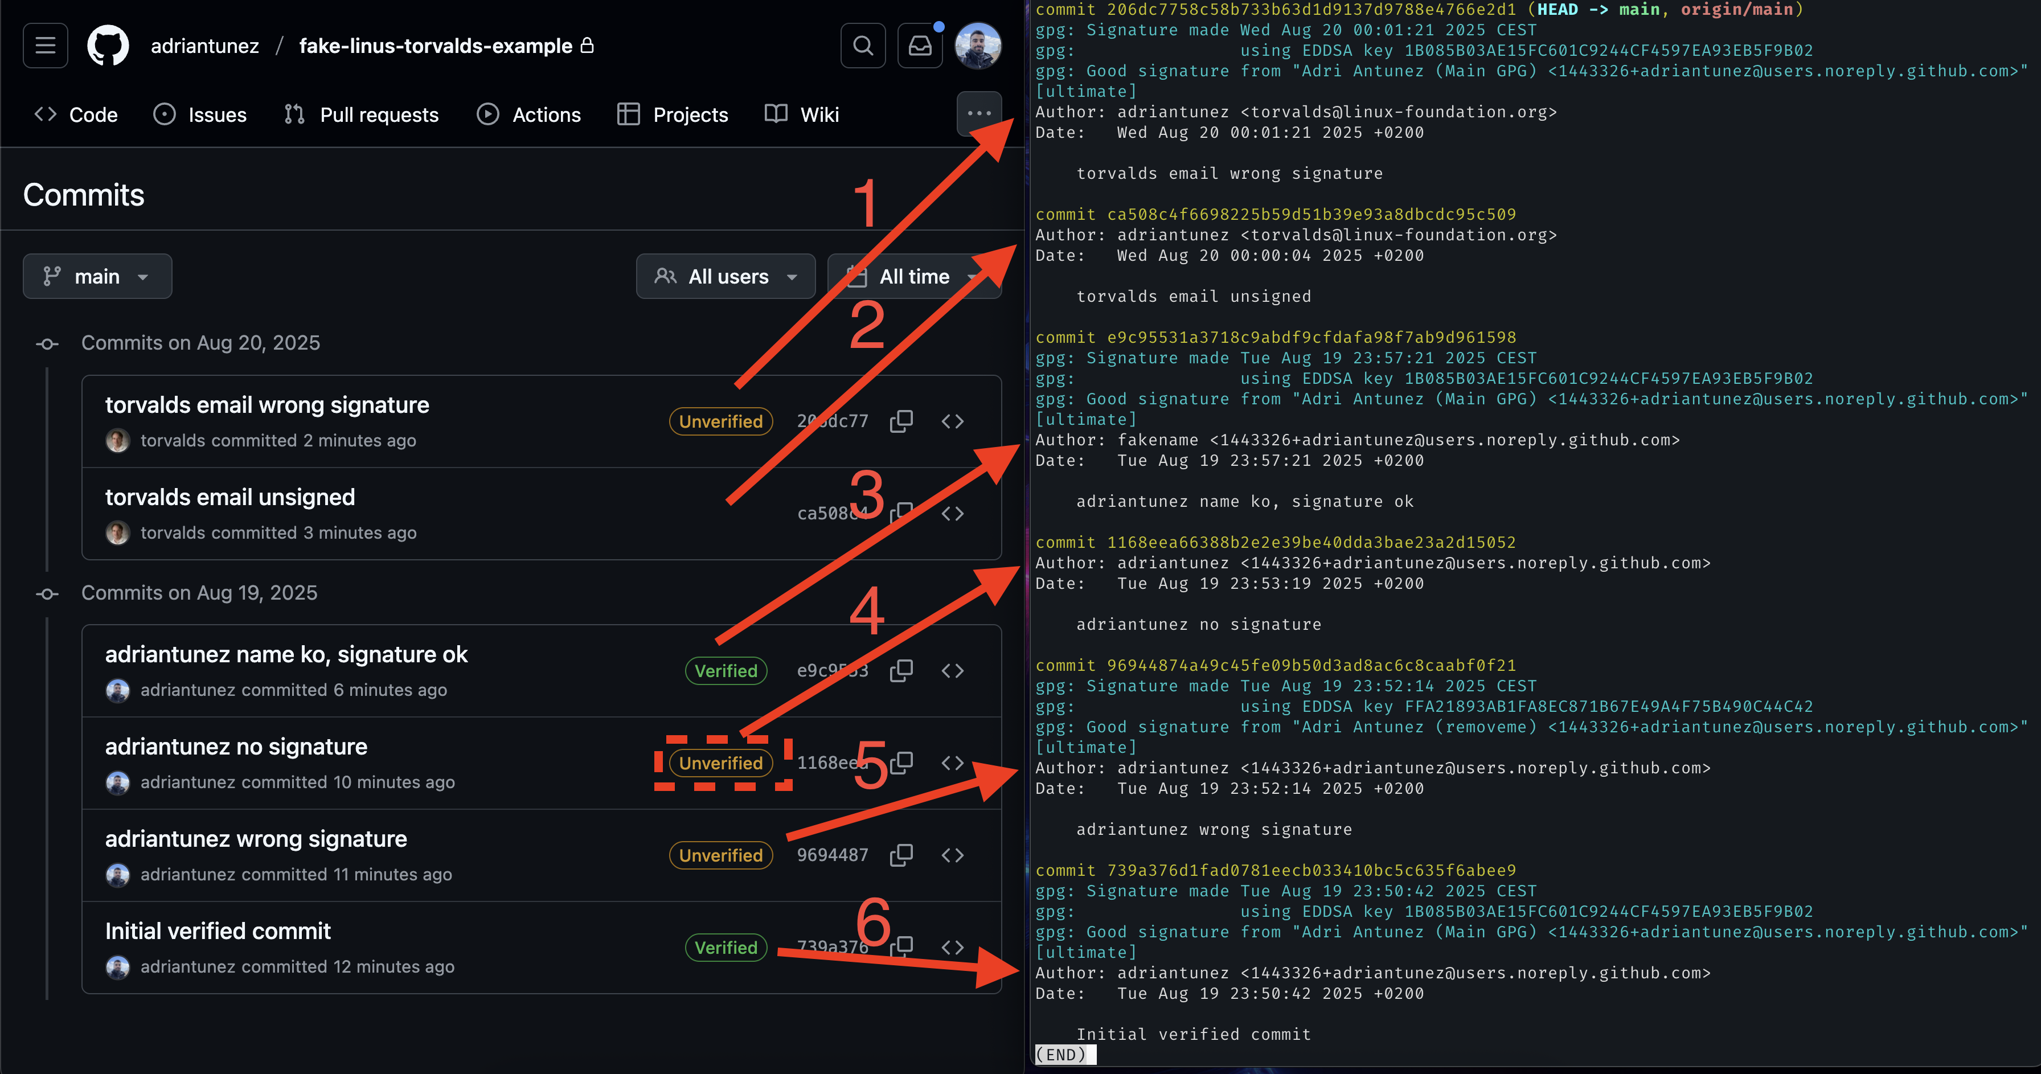Open the adriantunez owner link

point(204,46)
